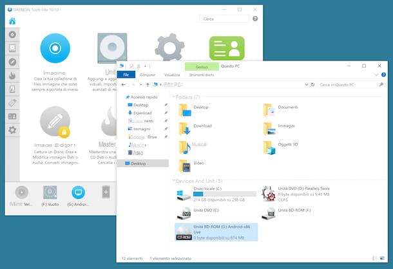Open the File tab in Explorer
The height and width of the screenshot is (269, 393).
126,75
